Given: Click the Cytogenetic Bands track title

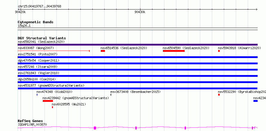Looking at the screenshot, I should point(36,22).
